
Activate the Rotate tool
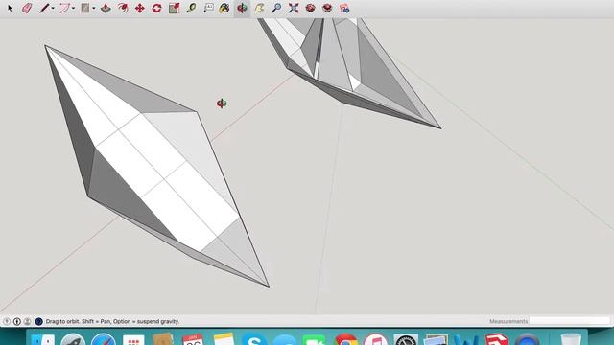156,8
